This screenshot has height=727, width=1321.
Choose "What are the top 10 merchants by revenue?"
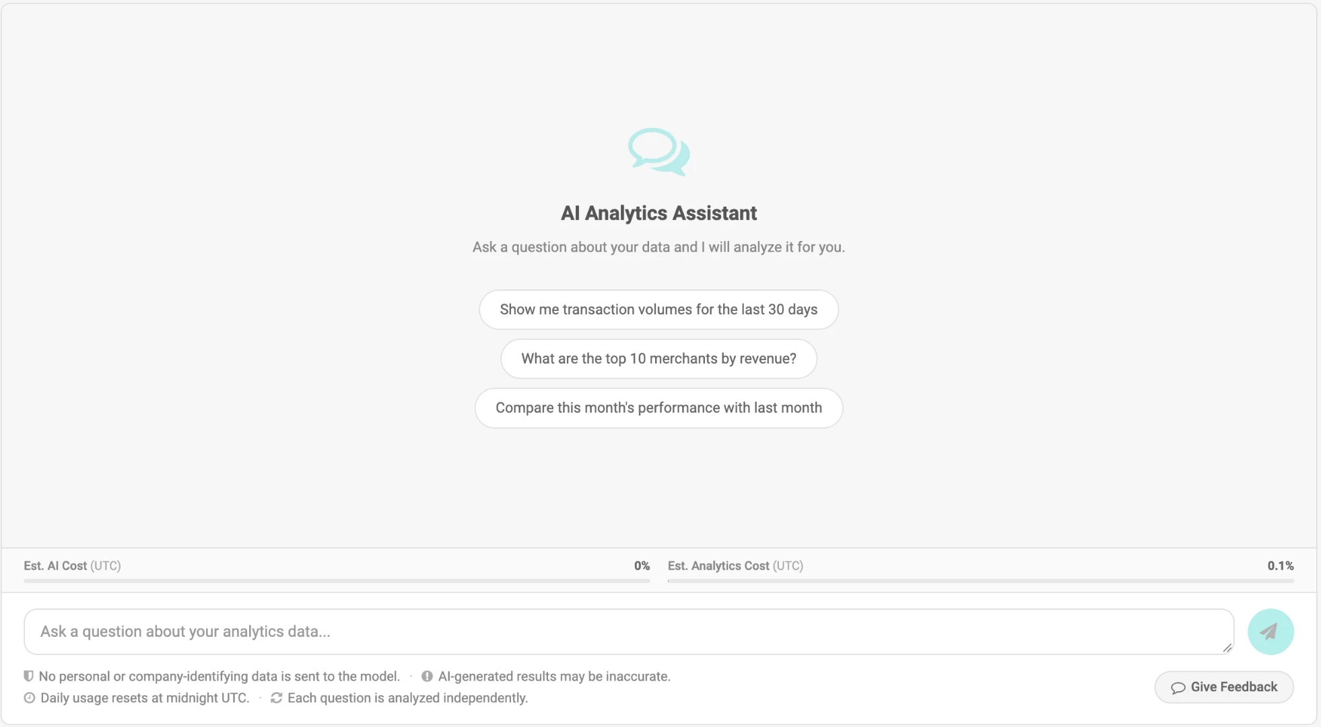[658, 359]
